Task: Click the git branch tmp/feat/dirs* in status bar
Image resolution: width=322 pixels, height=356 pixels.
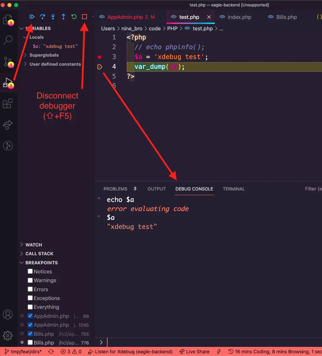Action: point(23,352)
